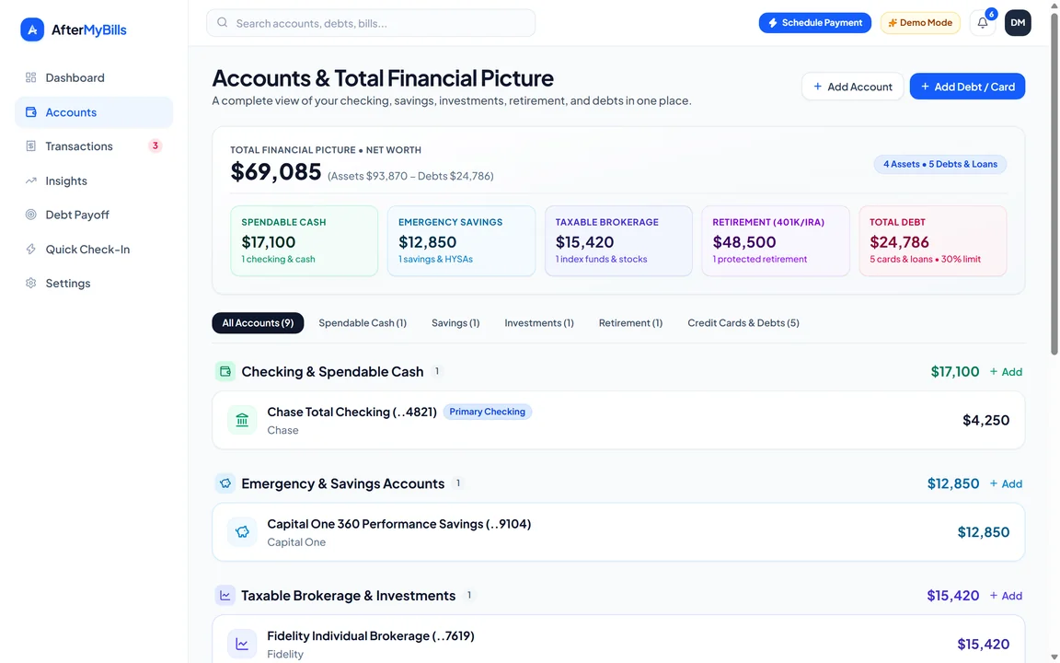Image resolution: width=1060 pixels, height=663 pixels.
Task: Open notifications bell
Action: click(x=983, y=22)
